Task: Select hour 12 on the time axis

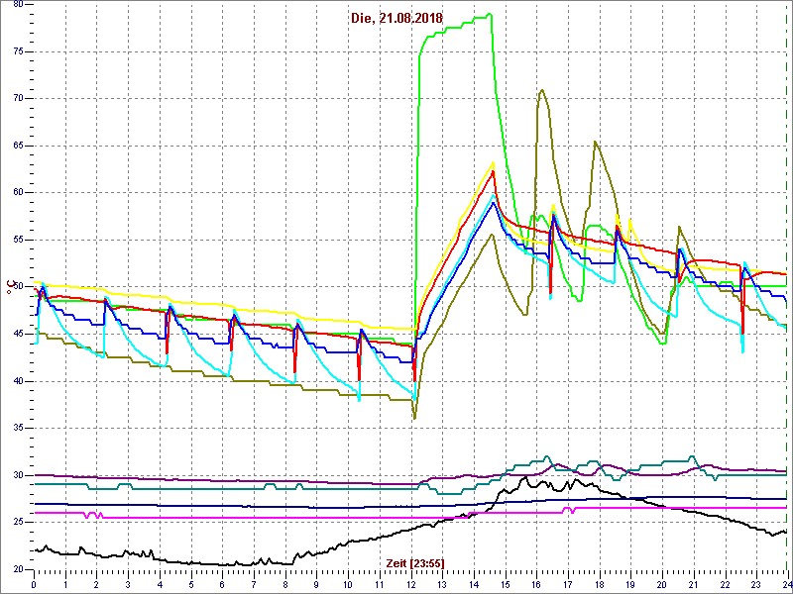Action: point(411,584)
